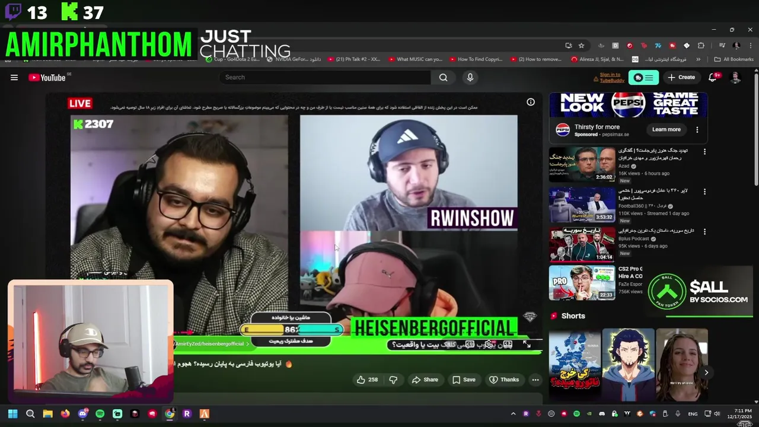Open Chrome extensions puzzle icon
The height and width of the screenshot is (427, 759).
(x=701, y=46)
